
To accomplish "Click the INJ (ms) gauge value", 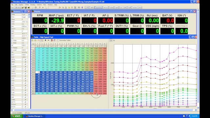I will tap(152, 21).
